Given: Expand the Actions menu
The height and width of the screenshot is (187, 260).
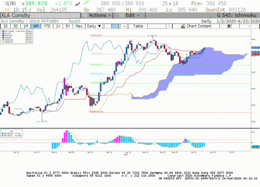Looking at the screenshot, I should point(97,15).
